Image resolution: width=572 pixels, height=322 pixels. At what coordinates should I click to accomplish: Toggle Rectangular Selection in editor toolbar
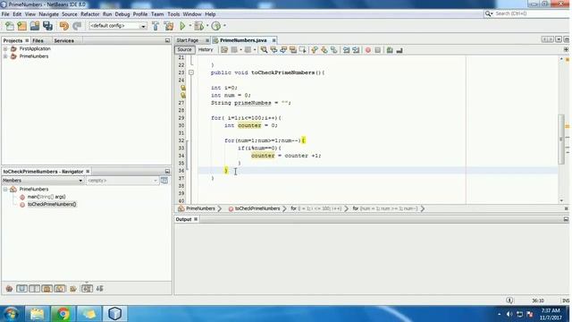coord(303,50)
